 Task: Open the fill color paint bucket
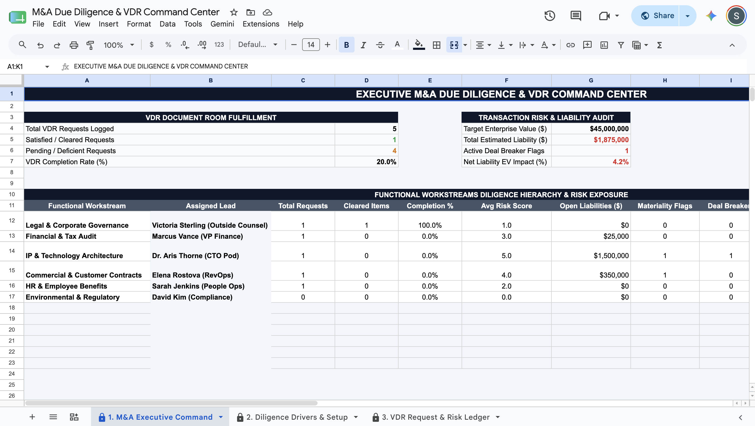(419, 45)
